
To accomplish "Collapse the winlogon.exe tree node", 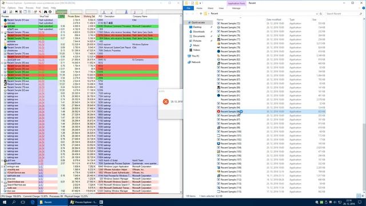I will click(2, 167).
